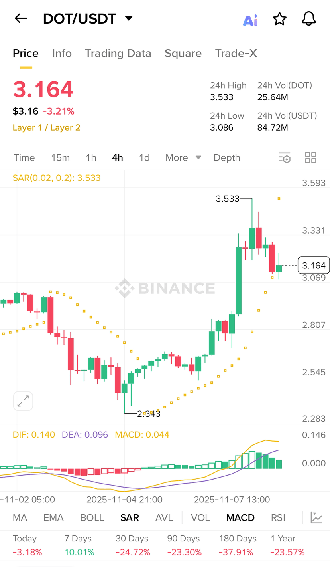
Task: Tap the current price 3.164 axis label
Action: [314, 266]
